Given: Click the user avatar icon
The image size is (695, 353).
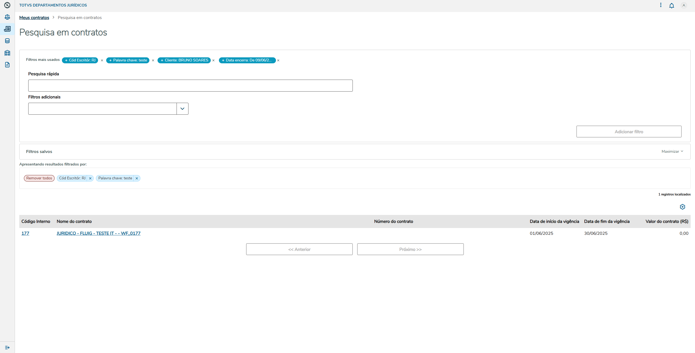Looking at the screenshot, I should point(684,5).
